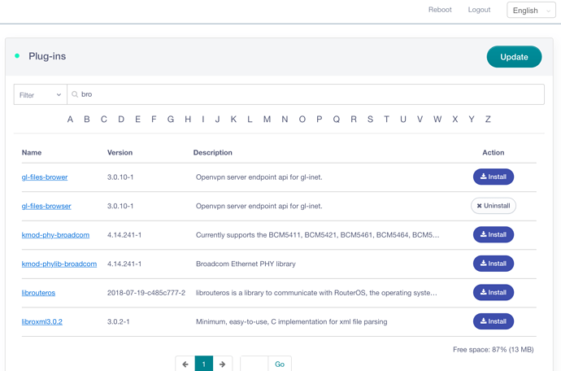The width and height of the screenshot is (561, 371).
Task: Click the Go pagination button
Action: tap(280, 364)
